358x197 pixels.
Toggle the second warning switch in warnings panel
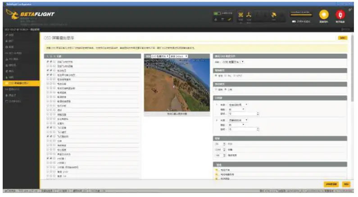coord(217,174)
